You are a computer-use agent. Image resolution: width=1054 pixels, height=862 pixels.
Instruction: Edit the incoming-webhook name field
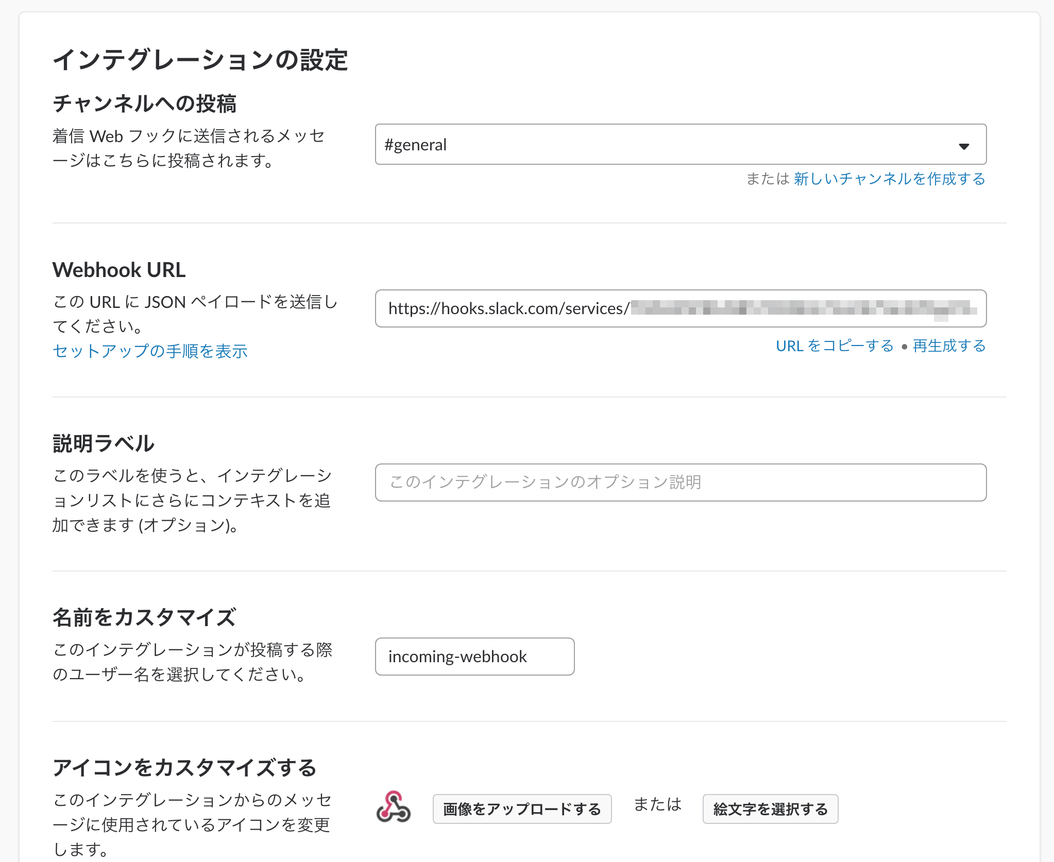(474, 656)
